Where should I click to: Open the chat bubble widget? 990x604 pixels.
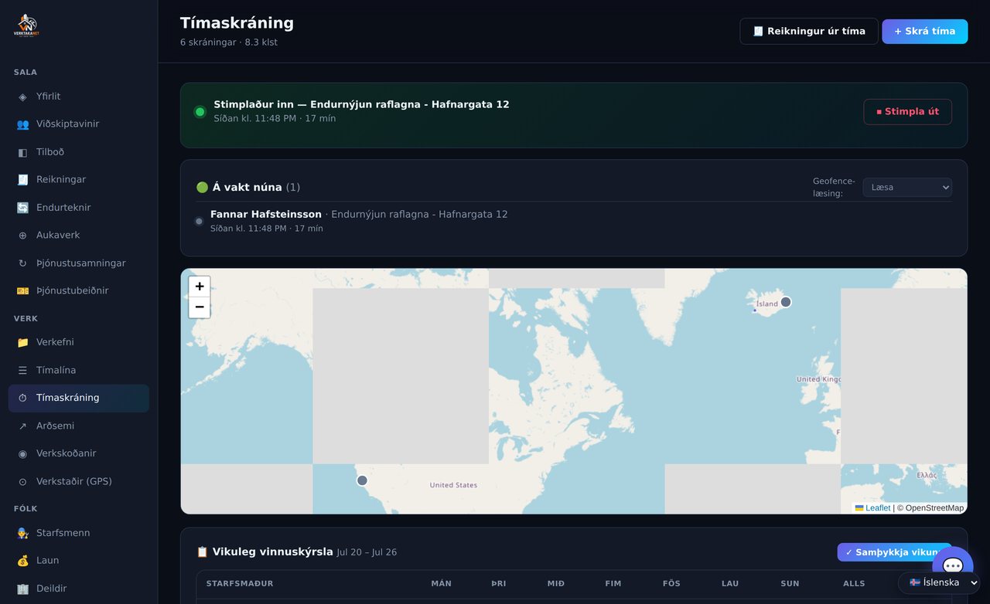click(952, 565)
